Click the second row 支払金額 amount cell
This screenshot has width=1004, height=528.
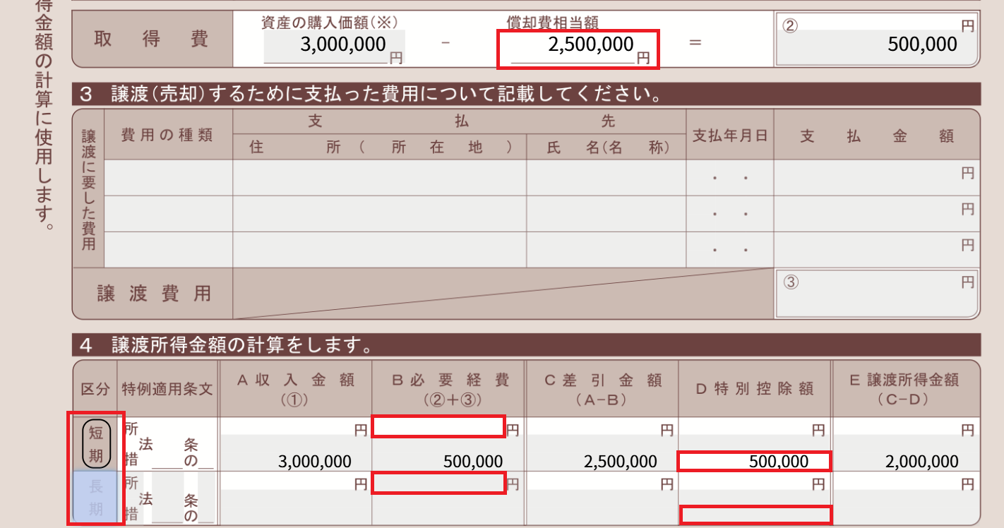click(877, 214)
